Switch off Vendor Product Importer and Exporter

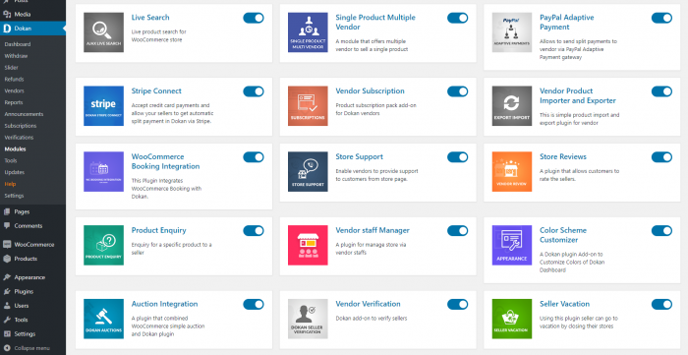[661, 91]
